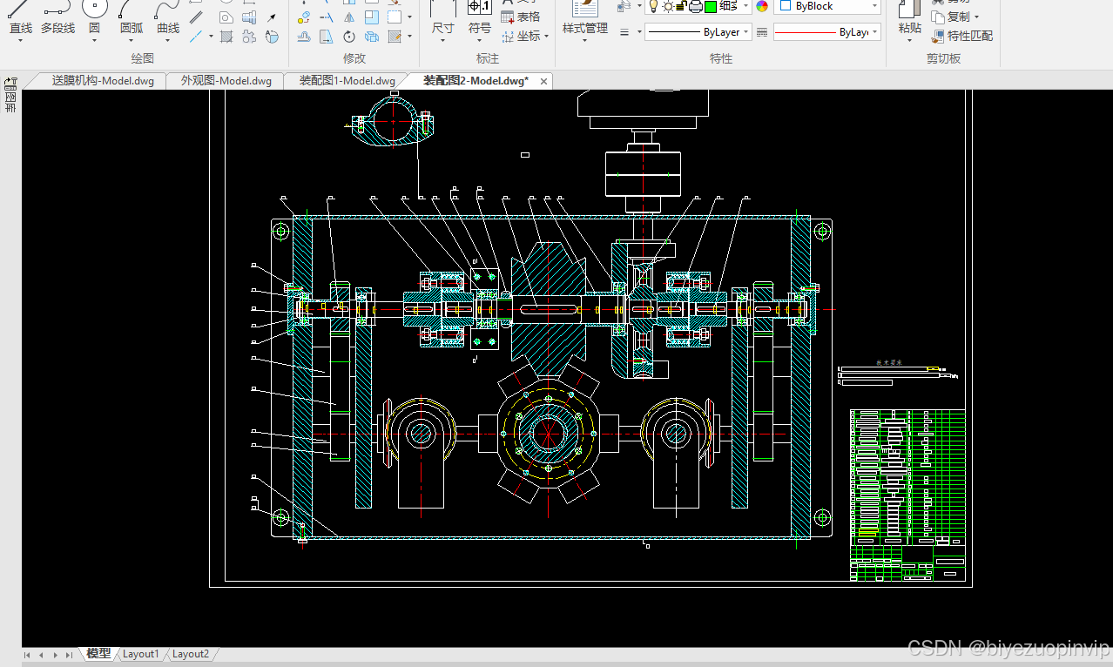Choose the 圆 circle drawing tool
The width and height of the screenshot is (1113, 667).
(x=94, y=19)
